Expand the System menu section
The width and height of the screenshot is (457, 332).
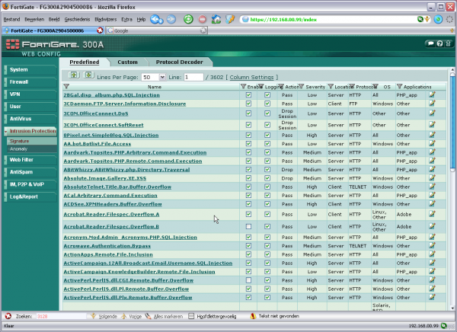tap(30, 69)
